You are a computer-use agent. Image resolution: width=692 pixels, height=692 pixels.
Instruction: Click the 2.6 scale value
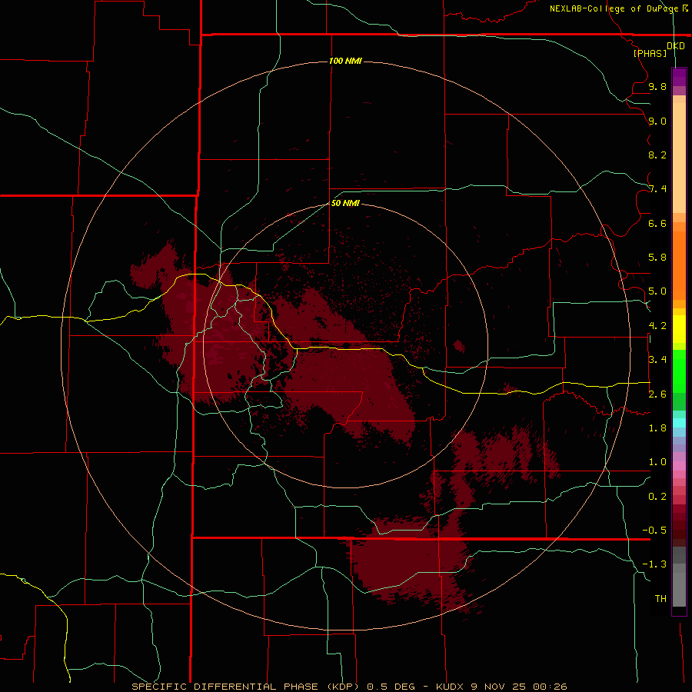[x=657, y=394]
